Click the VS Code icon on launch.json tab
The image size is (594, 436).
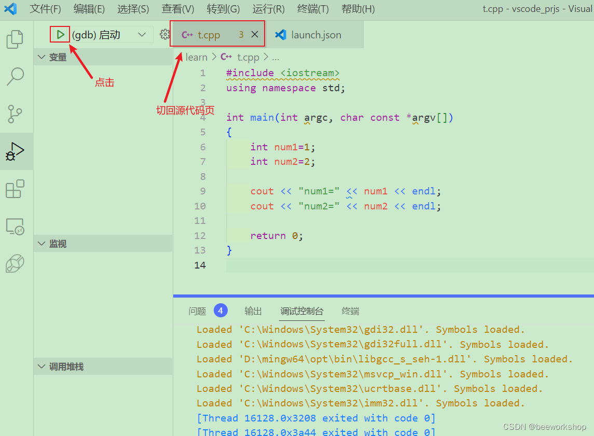[281, 35]
